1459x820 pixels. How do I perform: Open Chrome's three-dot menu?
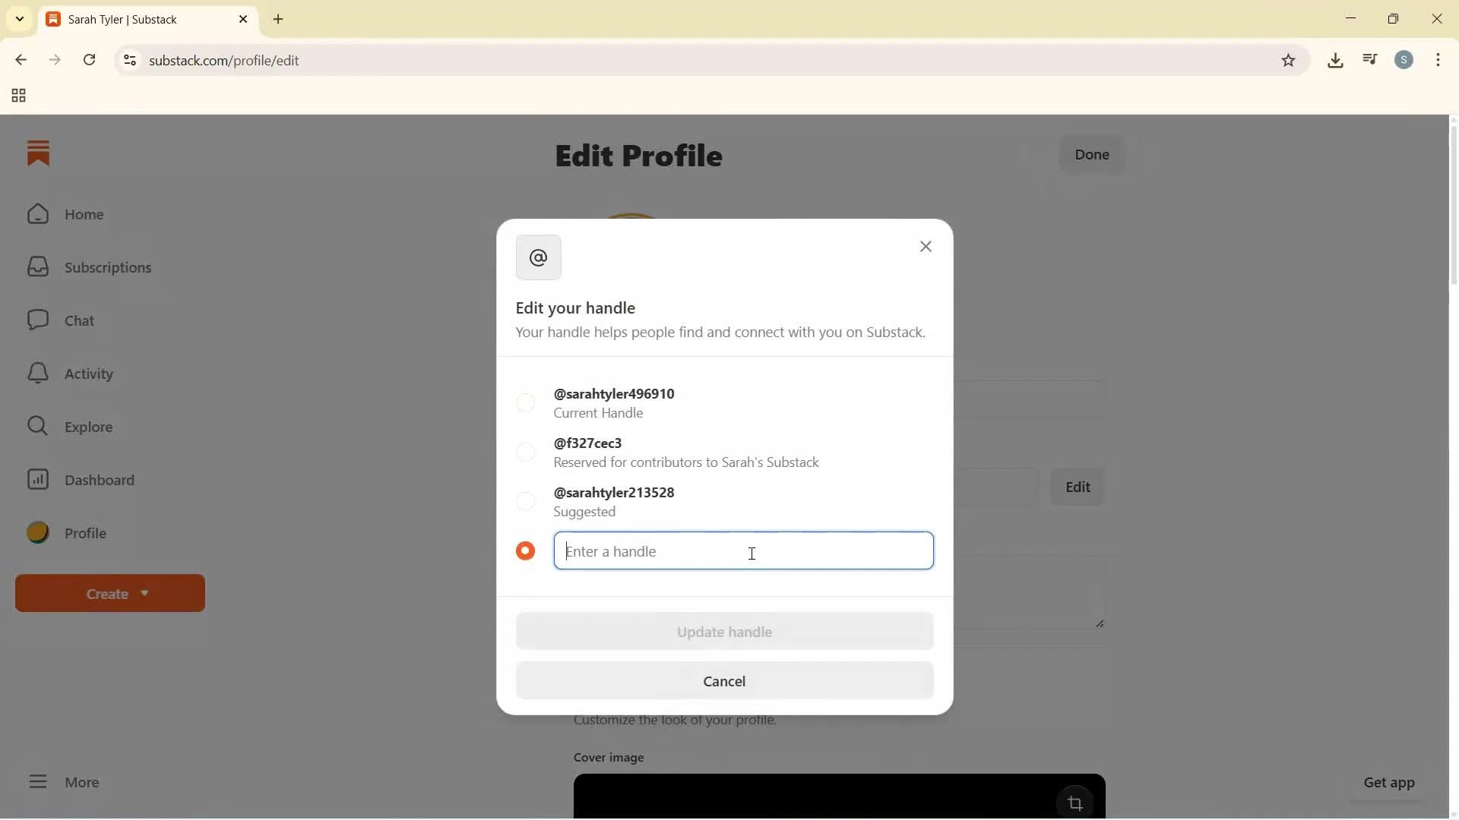1439,60
